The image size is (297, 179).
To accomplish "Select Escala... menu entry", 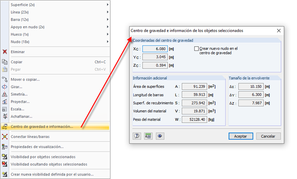I will pos(55,109).
